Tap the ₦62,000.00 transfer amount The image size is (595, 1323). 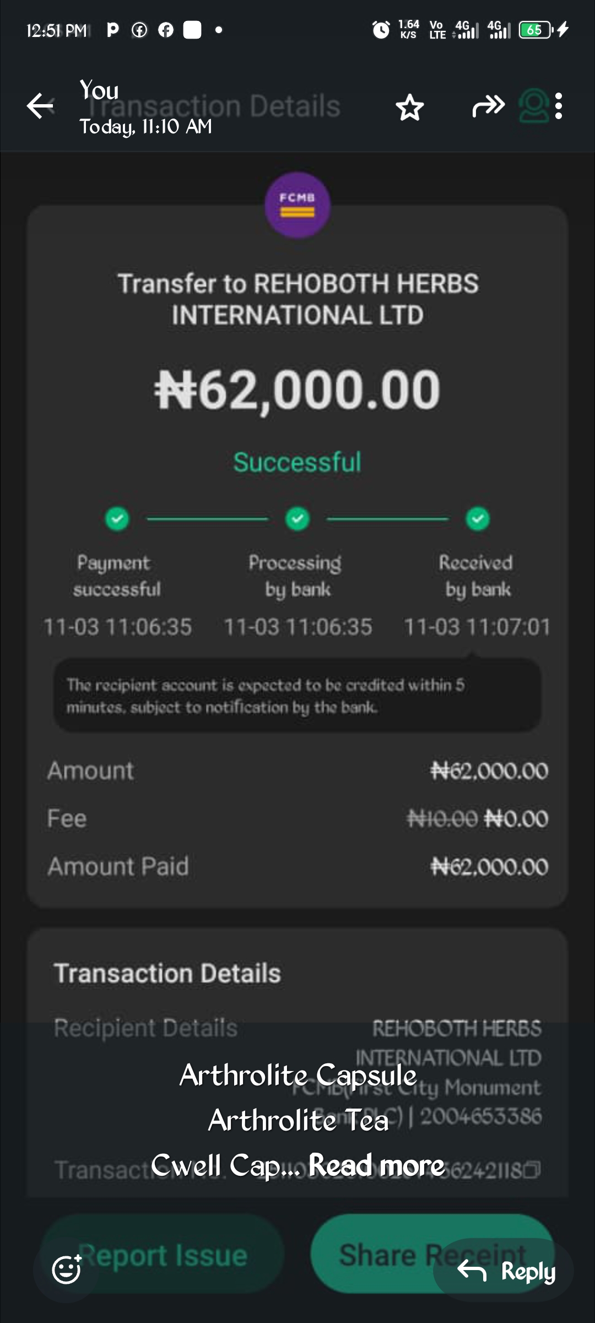point(297,390)
